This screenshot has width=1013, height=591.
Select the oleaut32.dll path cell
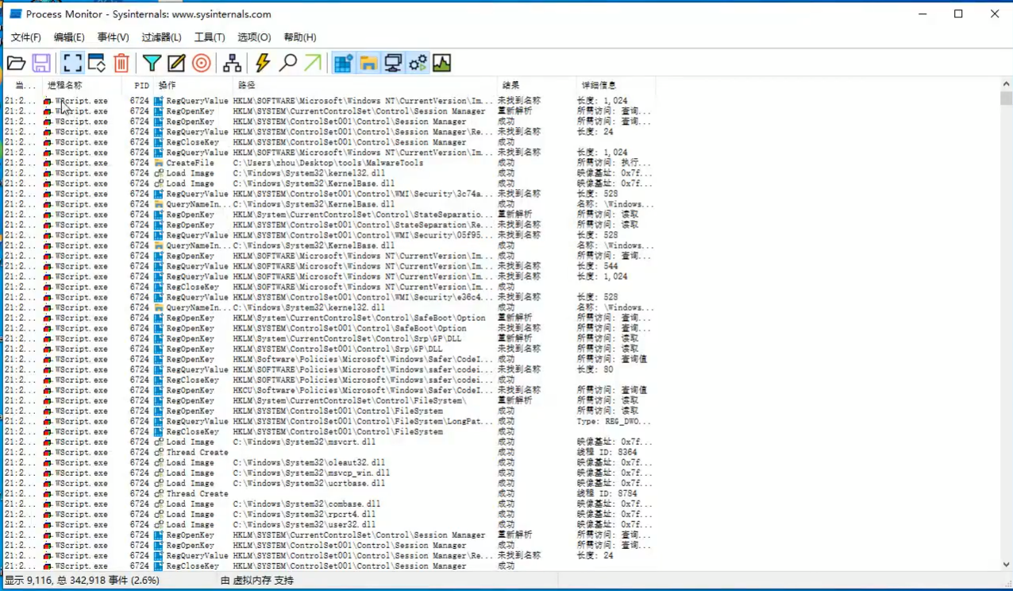309,462
